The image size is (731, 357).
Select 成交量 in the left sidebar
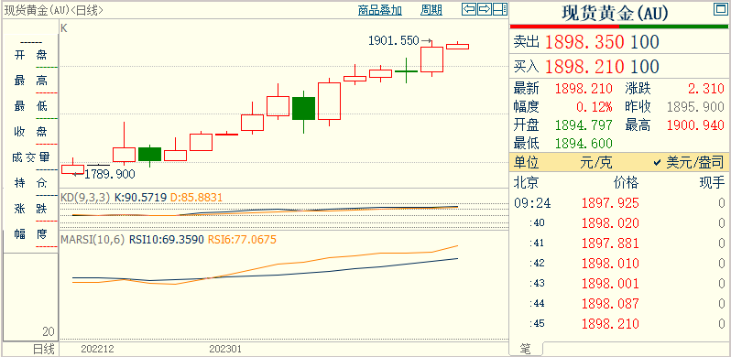tap(31, 157)
